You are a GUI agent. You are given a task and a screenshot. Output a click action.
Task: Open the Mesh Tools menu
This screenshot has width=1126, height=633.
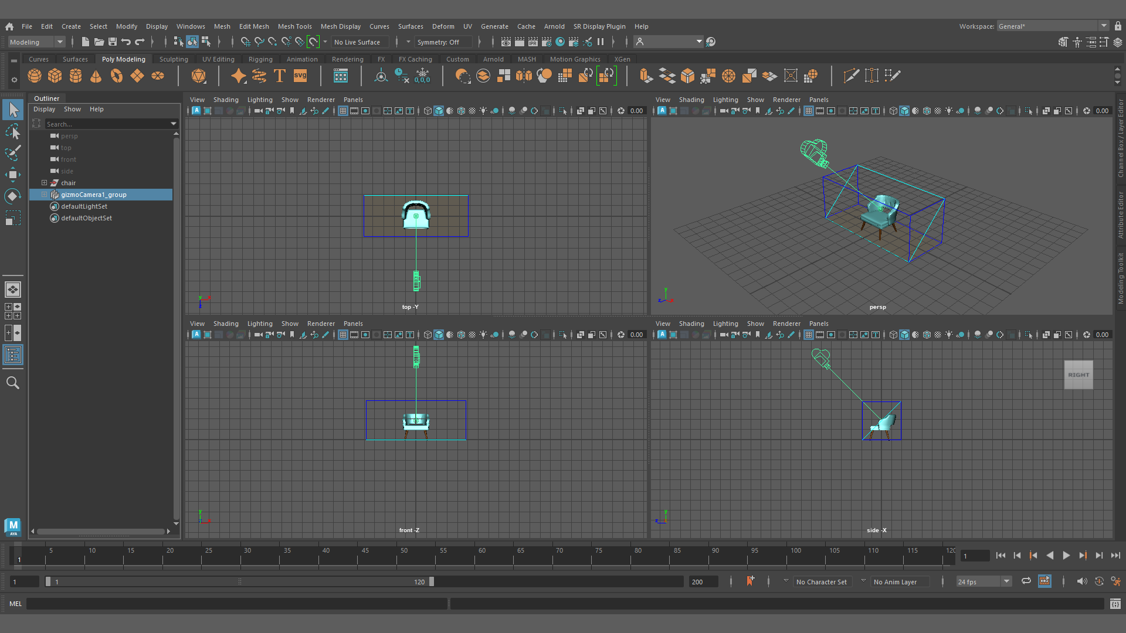[x=294, y=26]
